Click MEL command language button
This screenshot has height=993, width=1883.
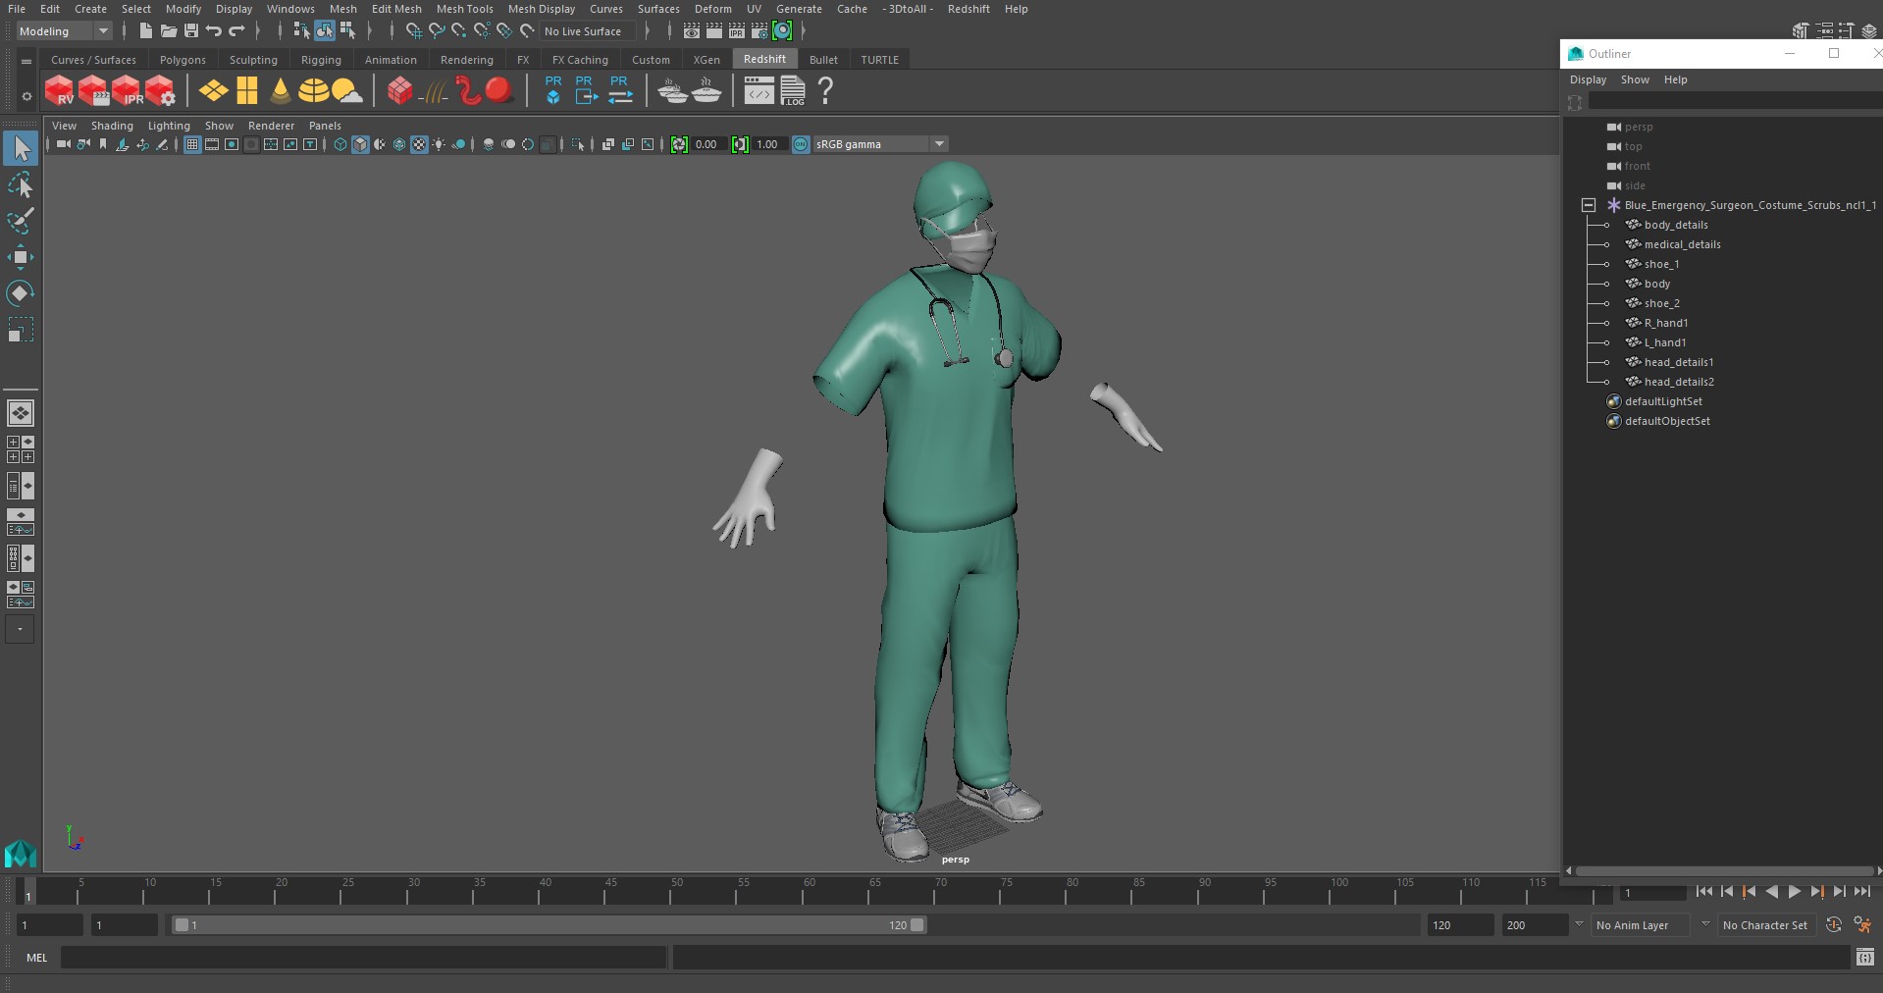(37, 958)
